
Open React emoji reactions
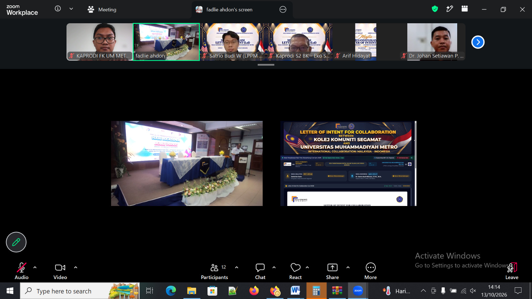(x=295, y=271)
